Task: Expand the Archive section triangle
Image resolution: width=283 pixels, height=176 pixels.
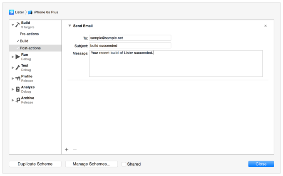Action: pyautogui.click(x=13, y=100)
